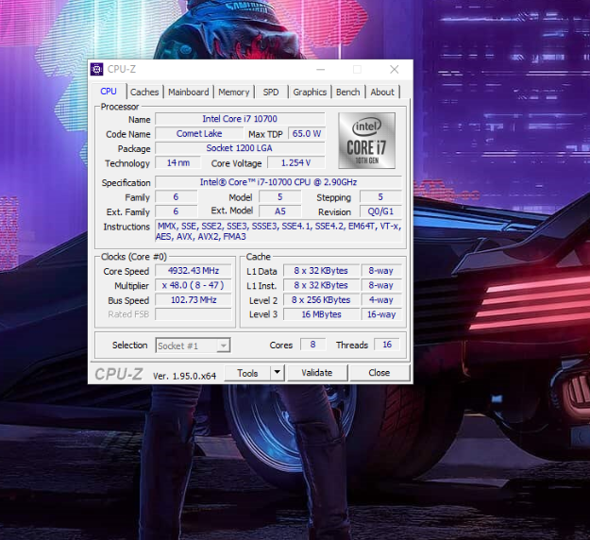This screenshot has width=590, height=540.
Task: Click the Bus Speed value '102.73 MHz'
Action: 194,300
